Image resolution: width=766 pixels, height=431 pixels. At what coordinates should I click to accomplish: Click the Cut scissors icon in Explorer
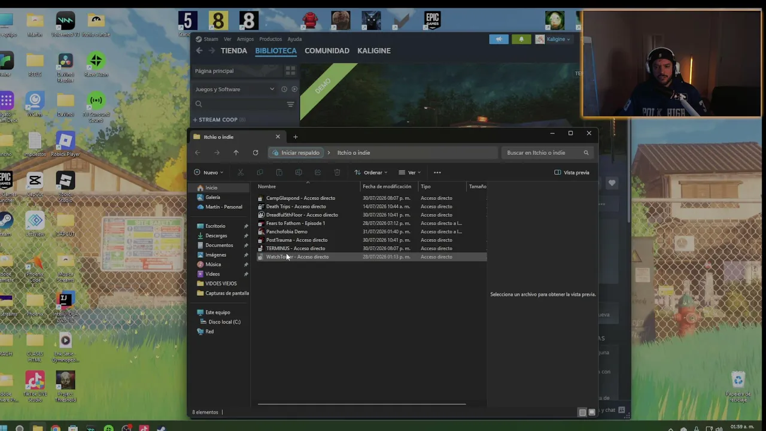241,172
